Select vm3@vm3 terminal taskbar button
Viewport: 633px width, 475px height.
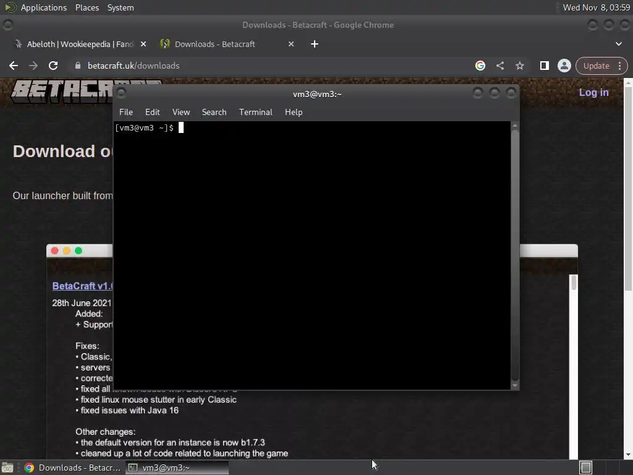tap(177, 468)
